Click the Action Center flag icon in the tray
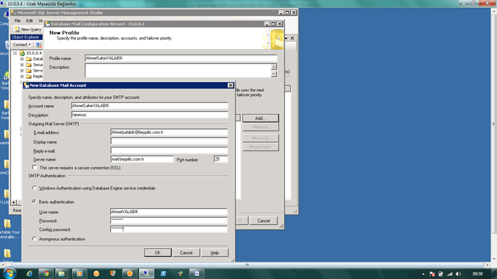The height and width of the screenshot is (279, 497). [432, 274]
